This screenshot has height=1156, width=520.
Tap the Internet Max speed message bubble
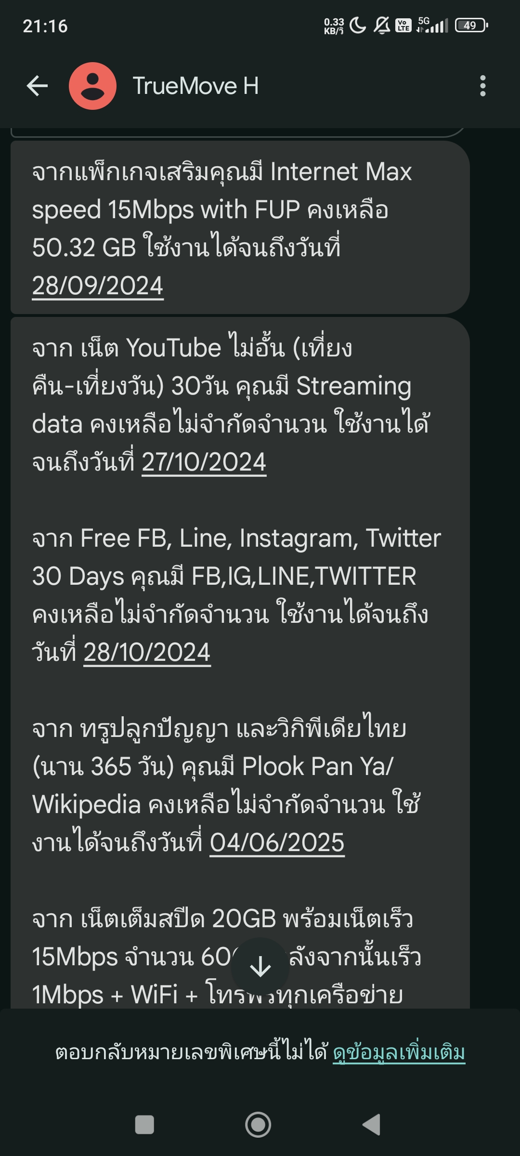pyautogui.click(x=240, y=228)
